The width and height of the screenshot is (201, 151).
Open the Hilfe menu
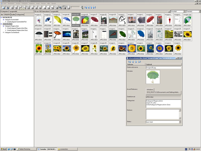[48, 4]
